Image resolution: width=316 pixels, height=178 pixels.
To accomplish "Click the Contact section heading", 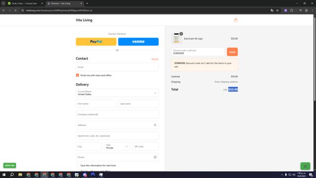I will [x=82, y=58].
